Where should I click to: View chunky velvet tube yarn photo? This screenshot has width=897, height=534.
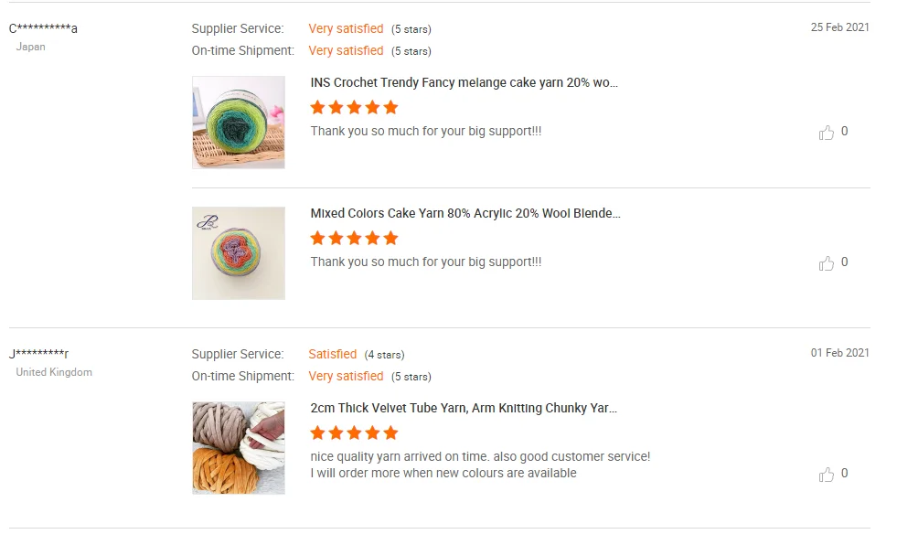click(x=239, y=448)
